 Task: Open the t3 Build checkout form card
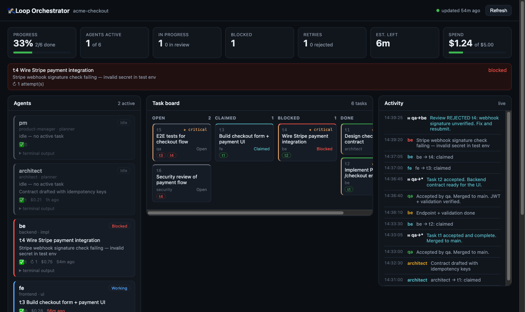(244, 142)
